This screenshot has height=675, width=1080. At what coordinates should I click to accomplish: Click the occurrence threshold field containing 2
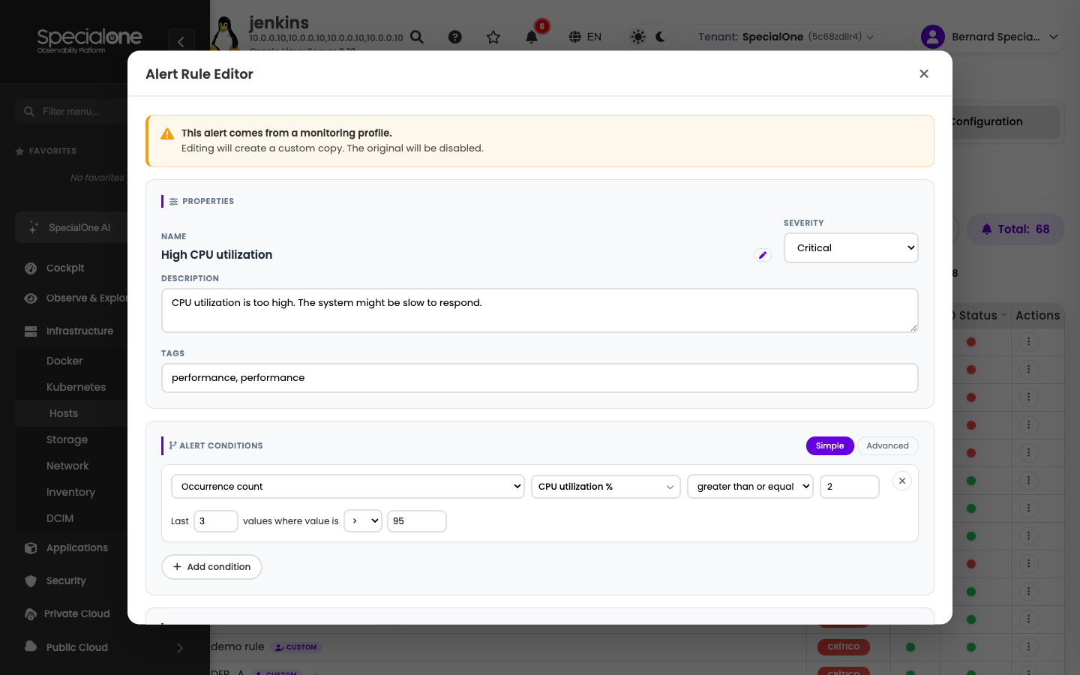(x=850, y=487)
